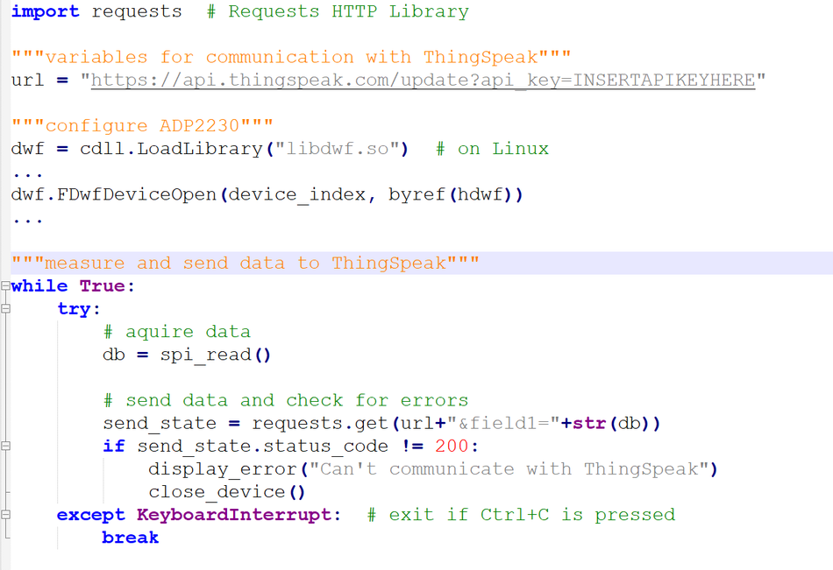833x570 pixels.
Task: Open the api.thingspeak.com URL link
Action: 423,81
